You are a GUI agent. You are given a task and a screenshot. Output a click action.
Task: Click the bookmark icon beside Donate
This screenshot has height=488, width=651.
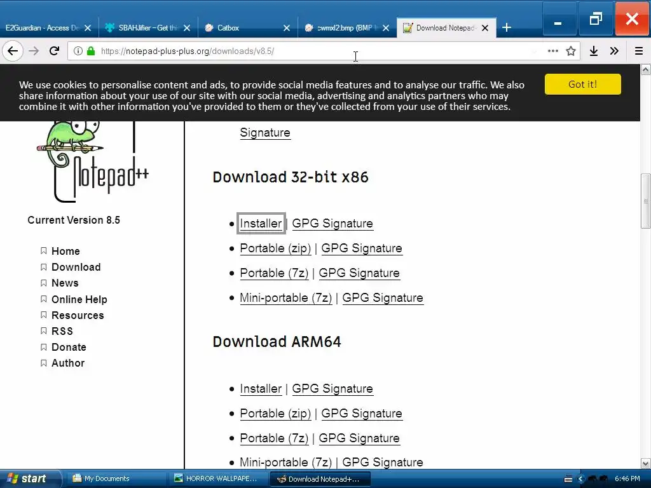pyautogui.click(x=43, y=346)
